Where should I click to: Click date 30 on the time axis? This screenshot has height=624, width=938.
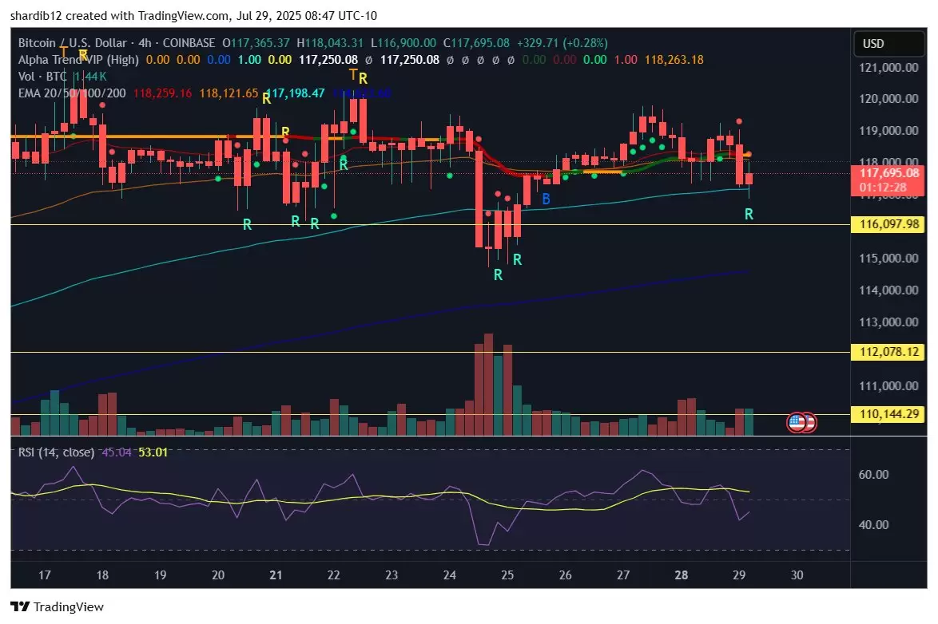click(x=797, y=575)
